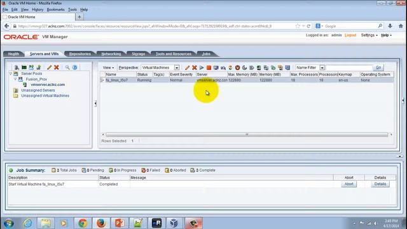Switch to the Health tab
This screenshot has width=407, height=229.
pyautogui.click(x=13, y=54)
